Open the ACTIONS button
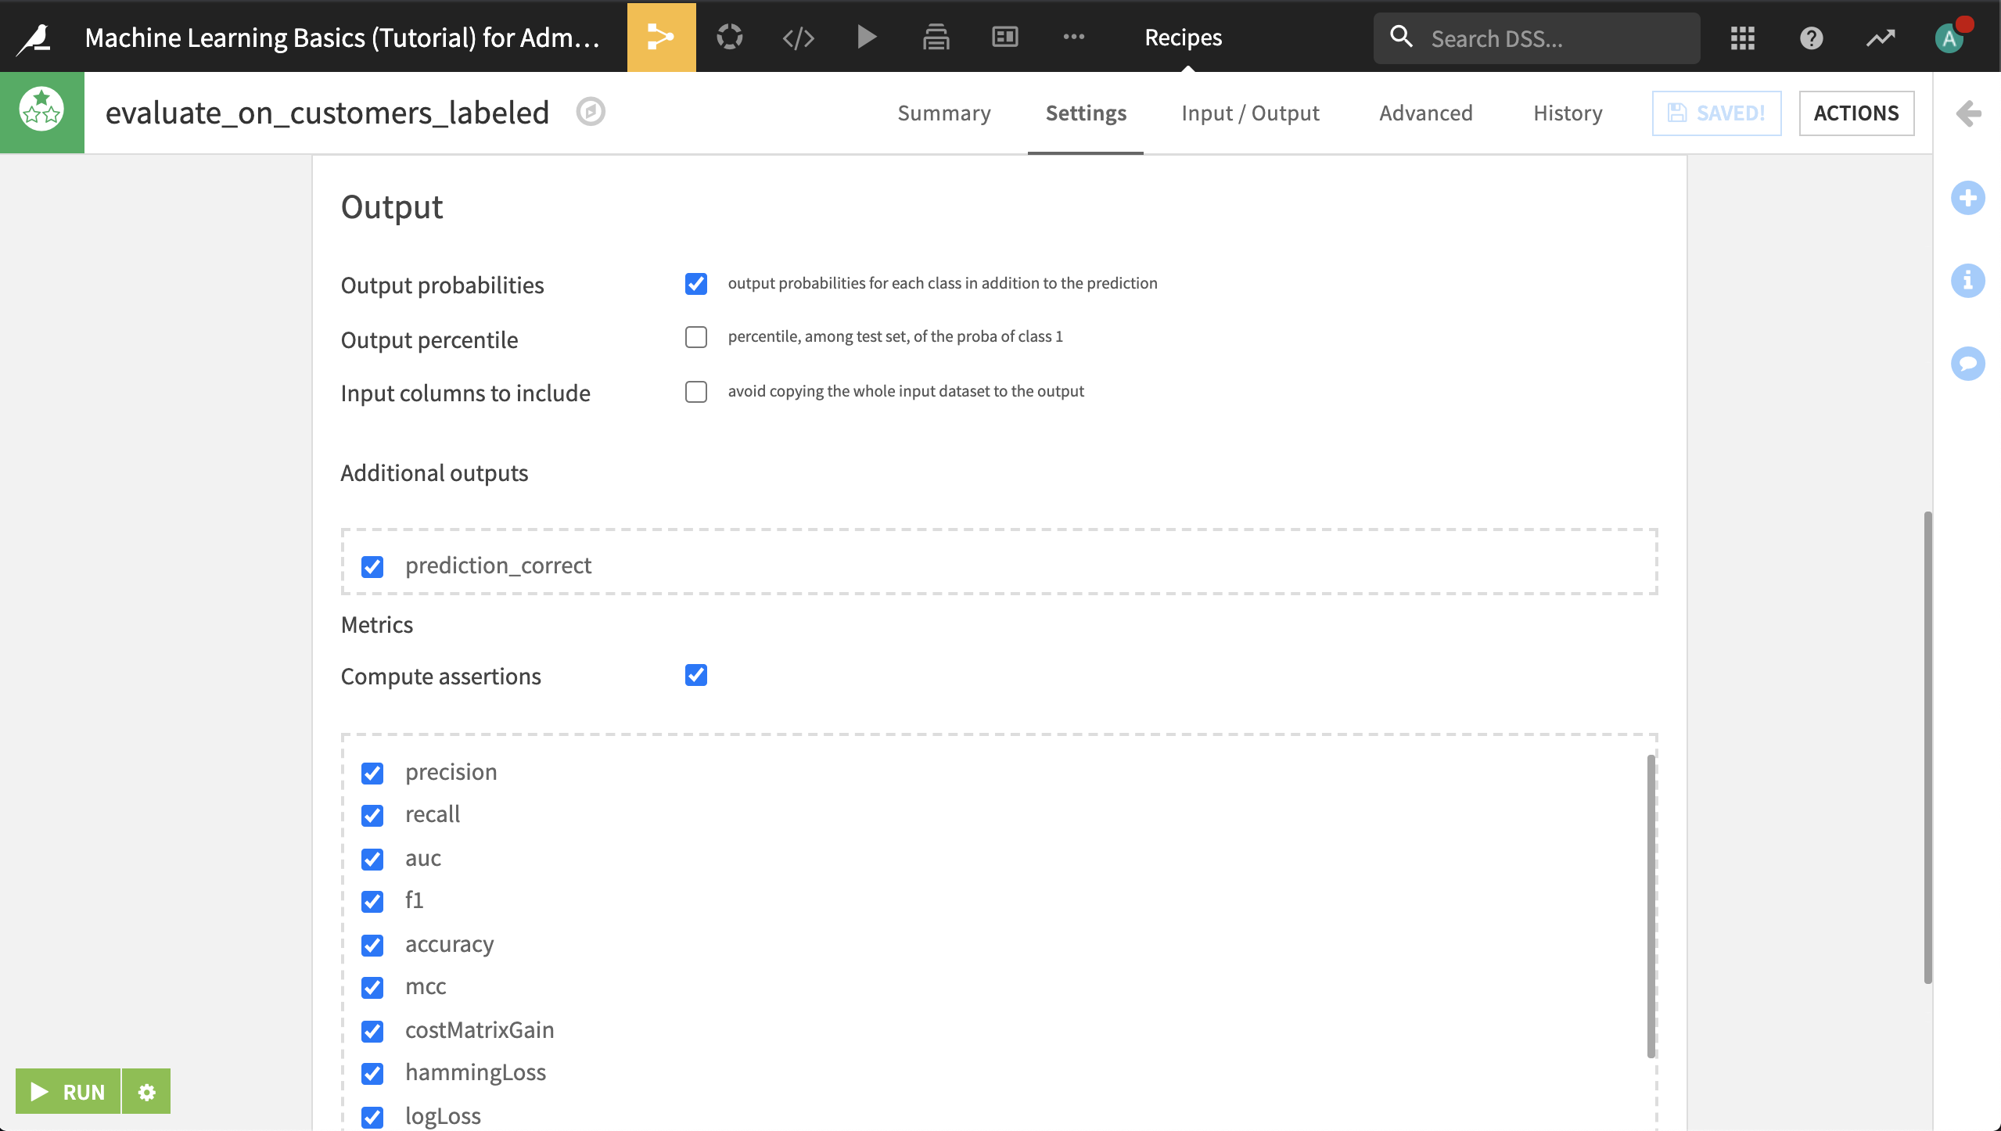Screen dimensions: 2001x1131 pyautogui.click(x=1856, y=113)
